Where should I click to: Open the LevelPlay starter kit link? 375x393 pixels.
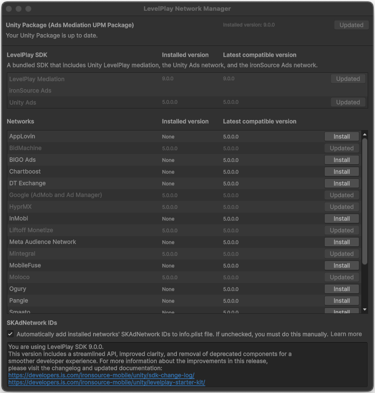(106, 382)
